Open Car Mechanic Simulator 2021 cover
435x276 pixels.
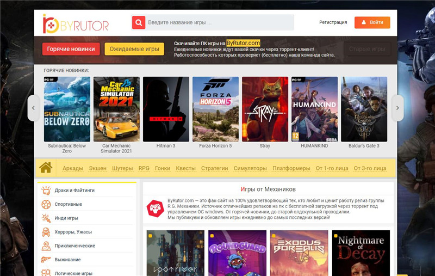pos(116,109)
